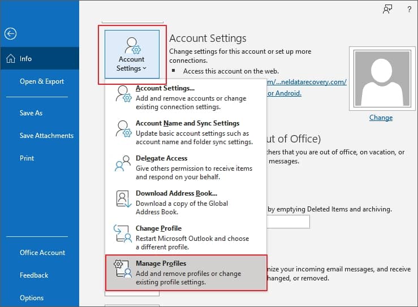Viewport: 418px width, 307px height.
Task: Click the profile picture placeholder
Action: point(382,79)
